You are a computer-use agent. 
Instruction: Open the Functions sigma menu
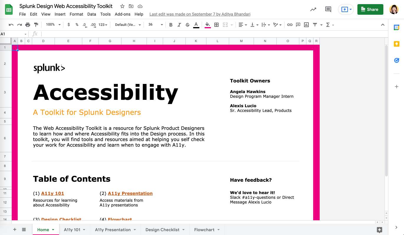coord(330,25)
